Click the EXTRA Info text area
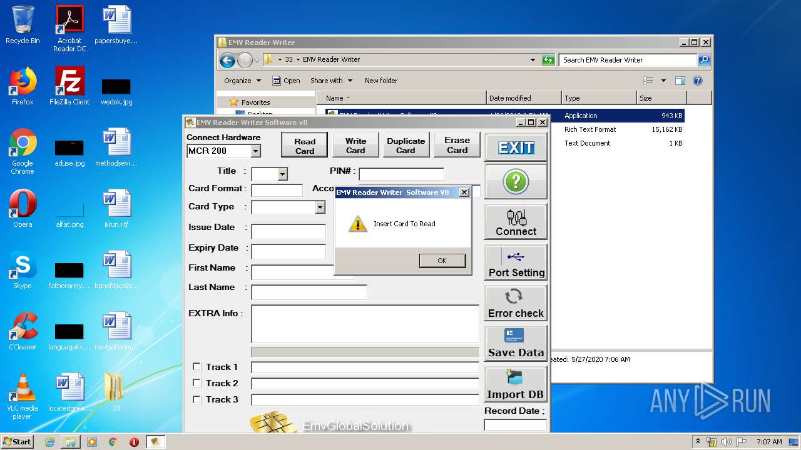The height and width of the screenshot is (450, 801). (x=365, y=324)
